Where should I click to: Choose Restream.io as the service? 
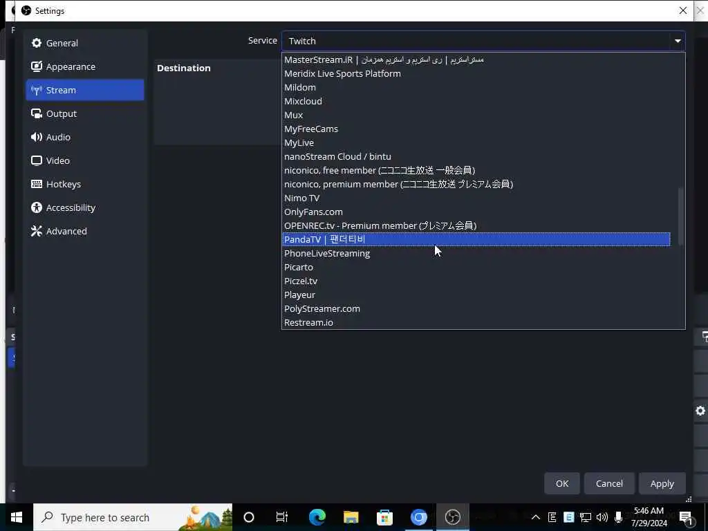tap(476, 322)
